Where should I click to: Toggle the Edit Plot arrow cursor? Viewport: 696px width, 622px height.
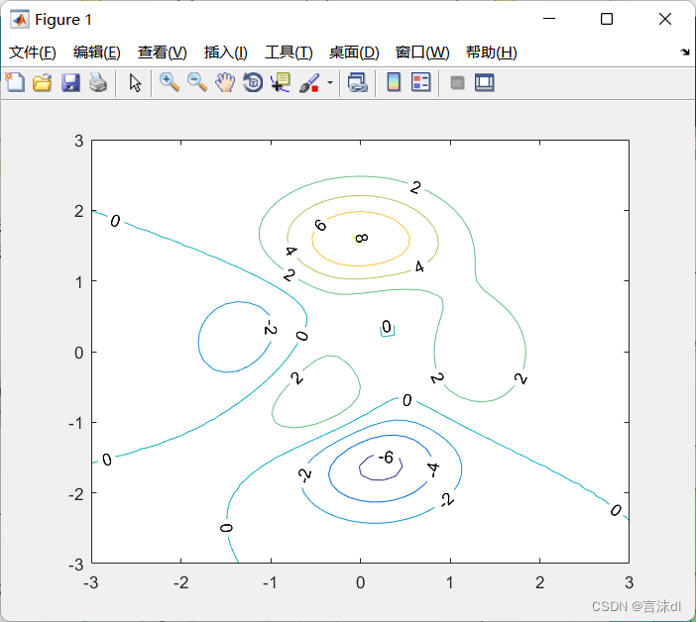136,83
